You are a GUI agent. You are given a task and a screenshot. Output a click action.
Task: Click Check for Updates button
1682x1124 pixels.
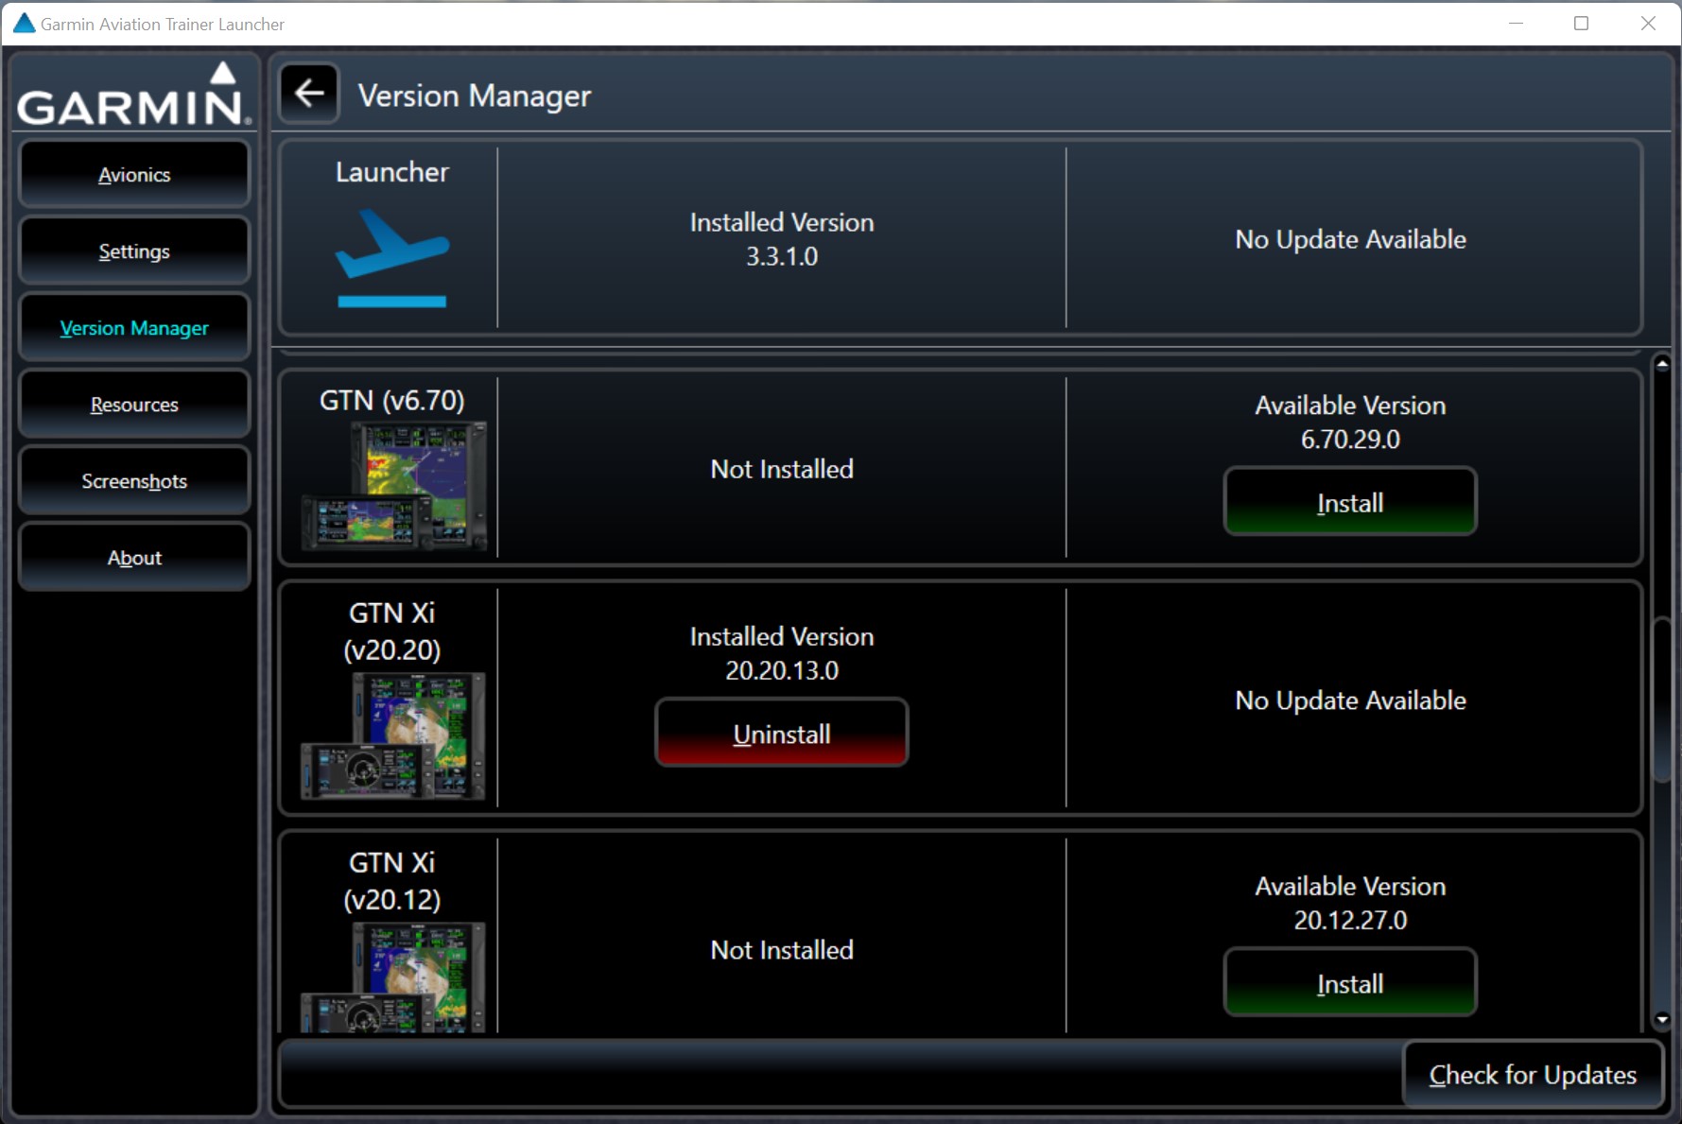(x=1533, y=1075)
